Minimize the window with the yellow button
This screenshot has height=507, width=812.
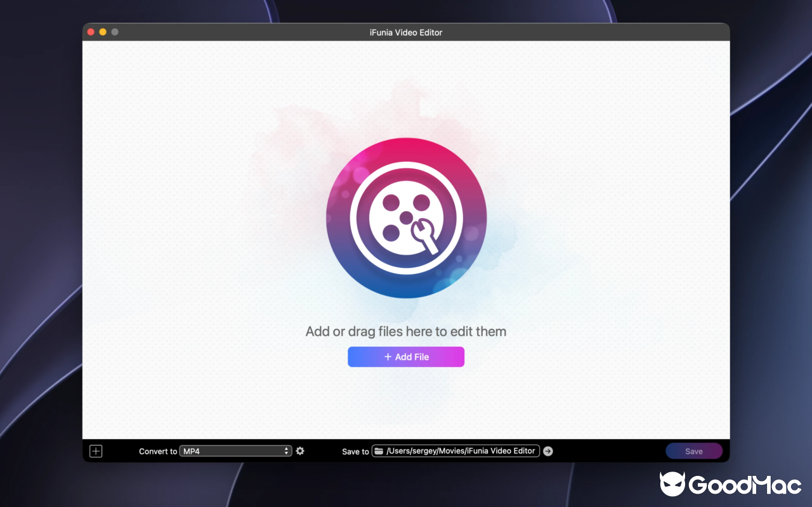coord(103,32)
